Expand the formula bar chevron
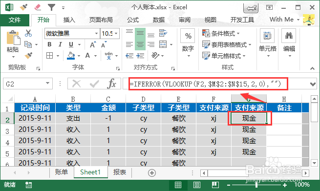 pos(313,84)
